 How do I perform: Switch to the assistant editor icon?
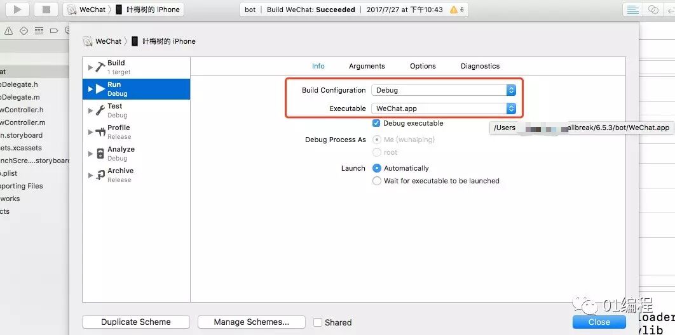point(653,10)
